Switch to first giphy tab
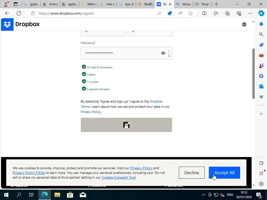The height and width of the screenshot is (200, 267). click(x=31, y=4)
